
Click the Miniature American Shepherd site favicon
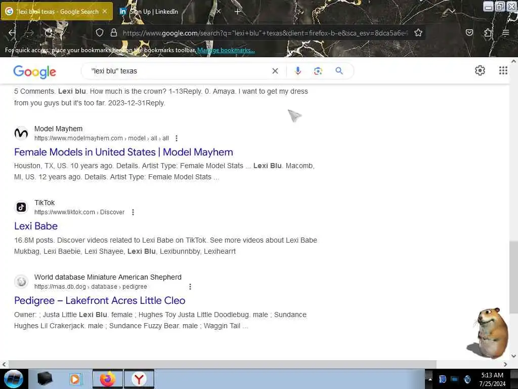pos(21,282)
